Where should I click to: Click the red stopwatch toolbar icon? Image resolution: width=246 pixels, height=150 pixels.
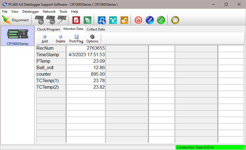[x=138, y=20]
